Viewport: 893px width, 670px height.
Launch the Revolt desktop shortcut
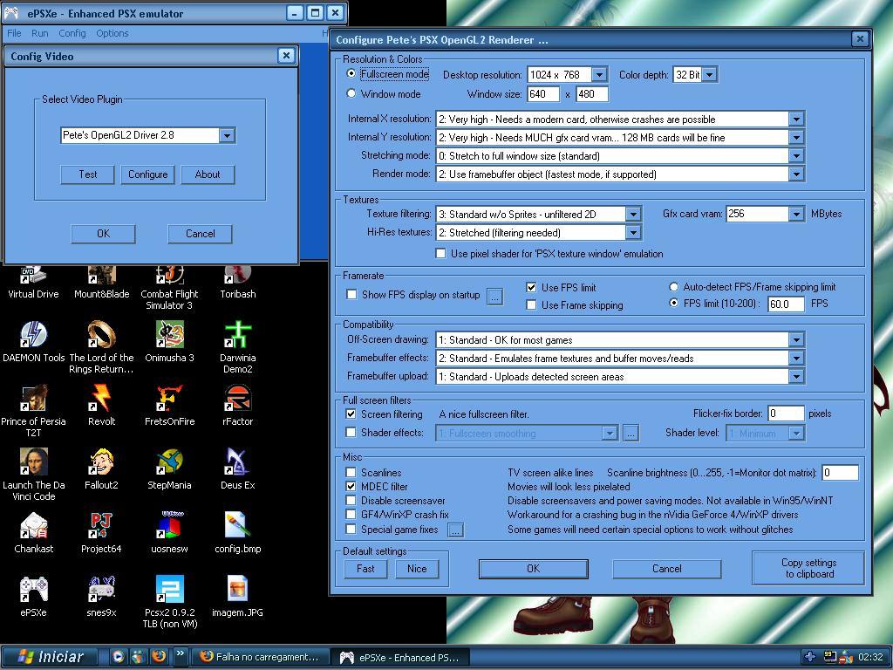click(x=101, y=406)
